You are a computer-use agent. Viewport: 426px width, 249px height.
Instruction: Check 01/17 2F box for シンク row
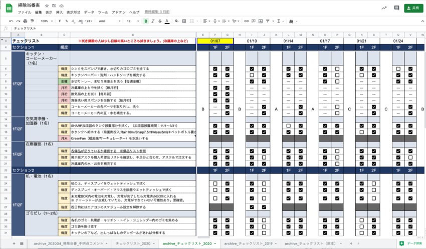(x=337, y=68)
